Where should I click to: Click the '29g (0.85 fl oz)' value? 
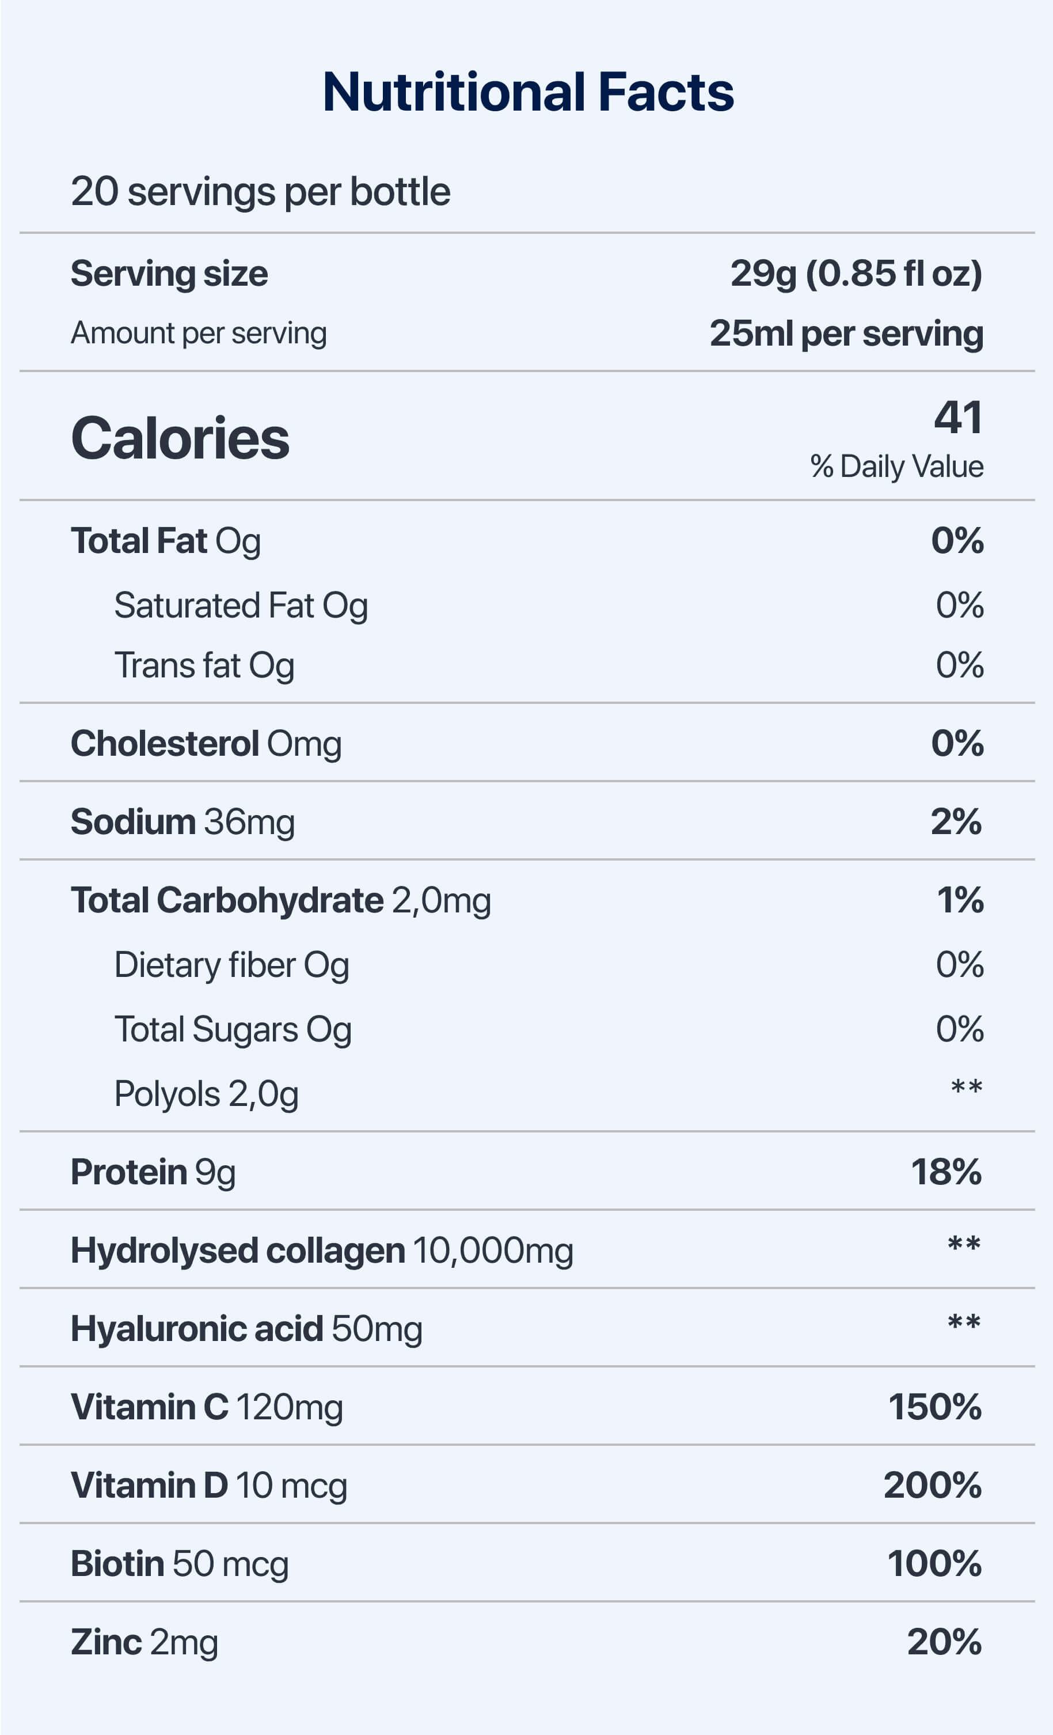(x=856, y=273)
